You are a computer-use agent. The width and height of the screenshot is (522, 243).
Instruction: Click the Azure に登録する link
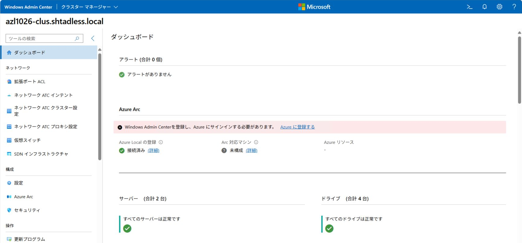[x=298, y=127]
